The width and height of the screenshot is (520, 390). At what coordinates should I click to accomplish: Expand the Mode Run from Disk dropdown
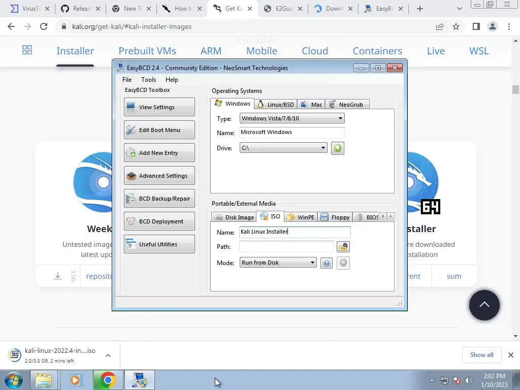(278, 263)
